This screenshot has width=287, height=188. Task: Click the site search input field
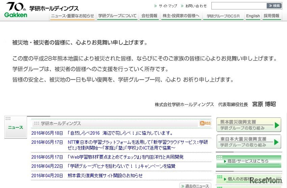[x=239, y=6]
